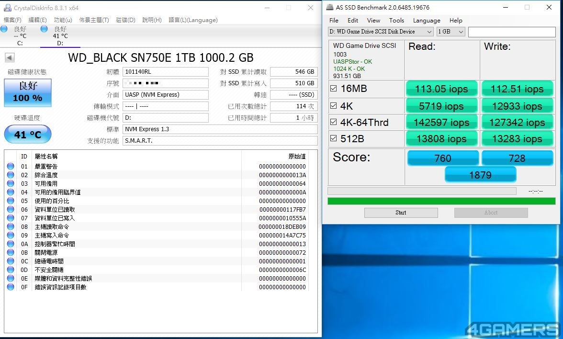Click status orb for attribute 05 使用的百分比
This screenshot has width=563, height=339.
tap(11, 201)
